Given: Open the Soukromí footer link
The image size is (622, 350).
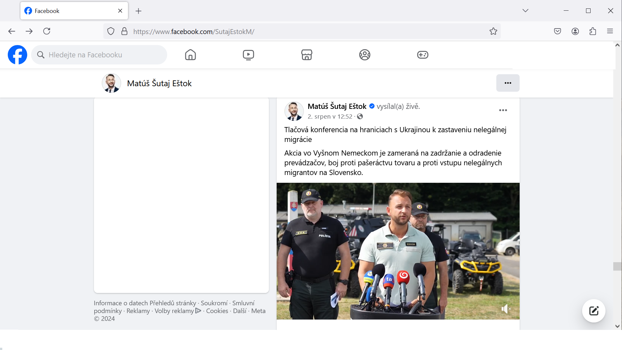Looking at the screenshot, I should 214,303.
